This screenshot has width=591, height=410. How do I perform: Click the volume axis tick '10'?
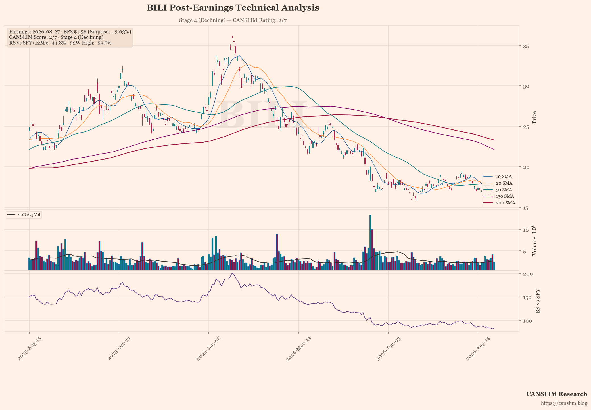(526, 230)
